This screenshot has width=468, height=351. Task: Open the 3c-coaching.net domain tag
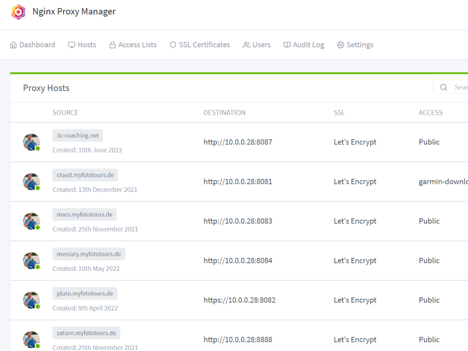point(78,136)
